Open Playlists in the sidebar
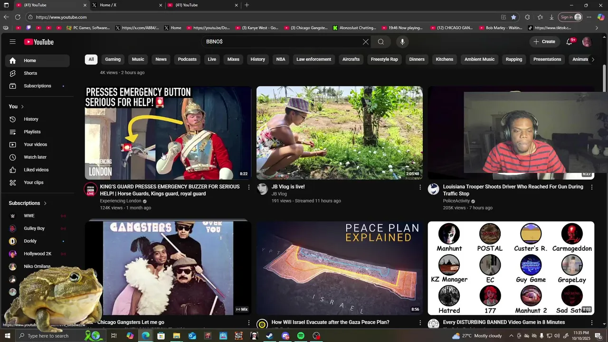Screen dimensions: 608x342 point(37,132)
